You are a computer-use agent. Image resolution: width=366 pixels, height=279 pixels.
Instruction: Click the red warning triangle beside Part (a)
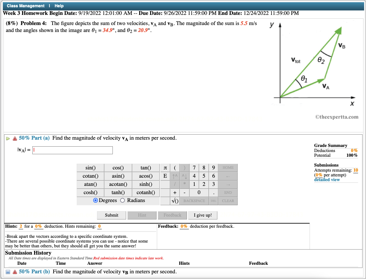(x=15, y=138)
